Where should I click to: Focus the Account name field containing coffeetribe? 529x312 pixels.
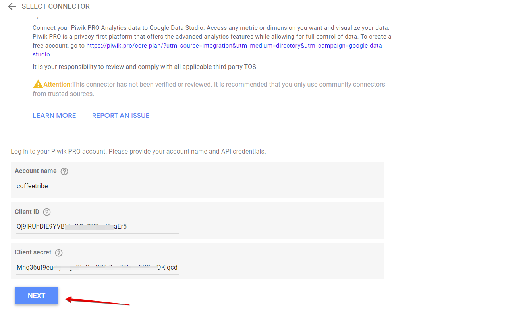[97, 186]
